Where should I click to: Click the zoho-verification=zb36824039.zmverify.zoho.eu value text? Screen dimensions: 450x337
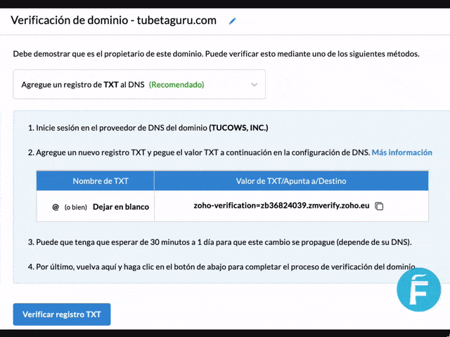click(281, 206)
